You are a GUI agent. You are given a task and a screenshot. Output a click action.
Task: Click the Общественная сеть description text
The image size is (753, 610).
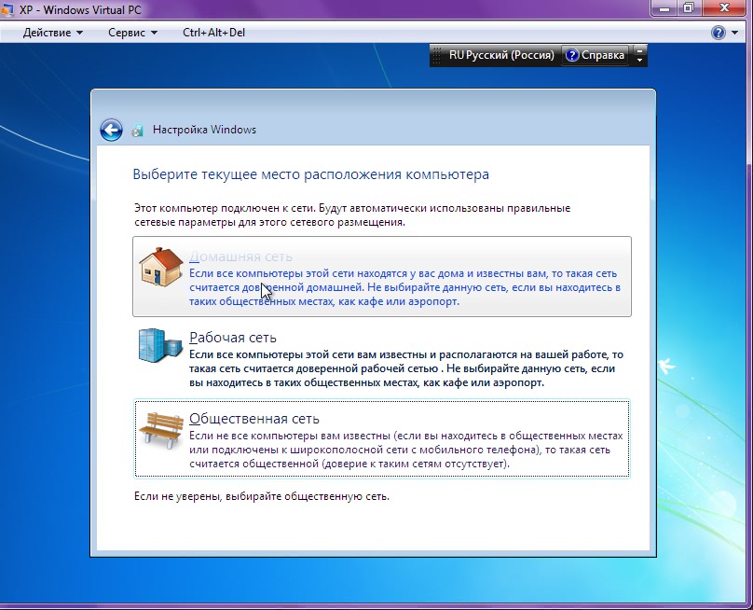405,450
